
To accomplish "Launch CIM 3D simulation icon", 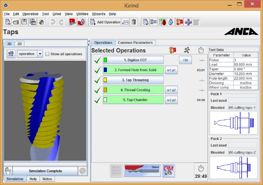I will coord(169,171).
